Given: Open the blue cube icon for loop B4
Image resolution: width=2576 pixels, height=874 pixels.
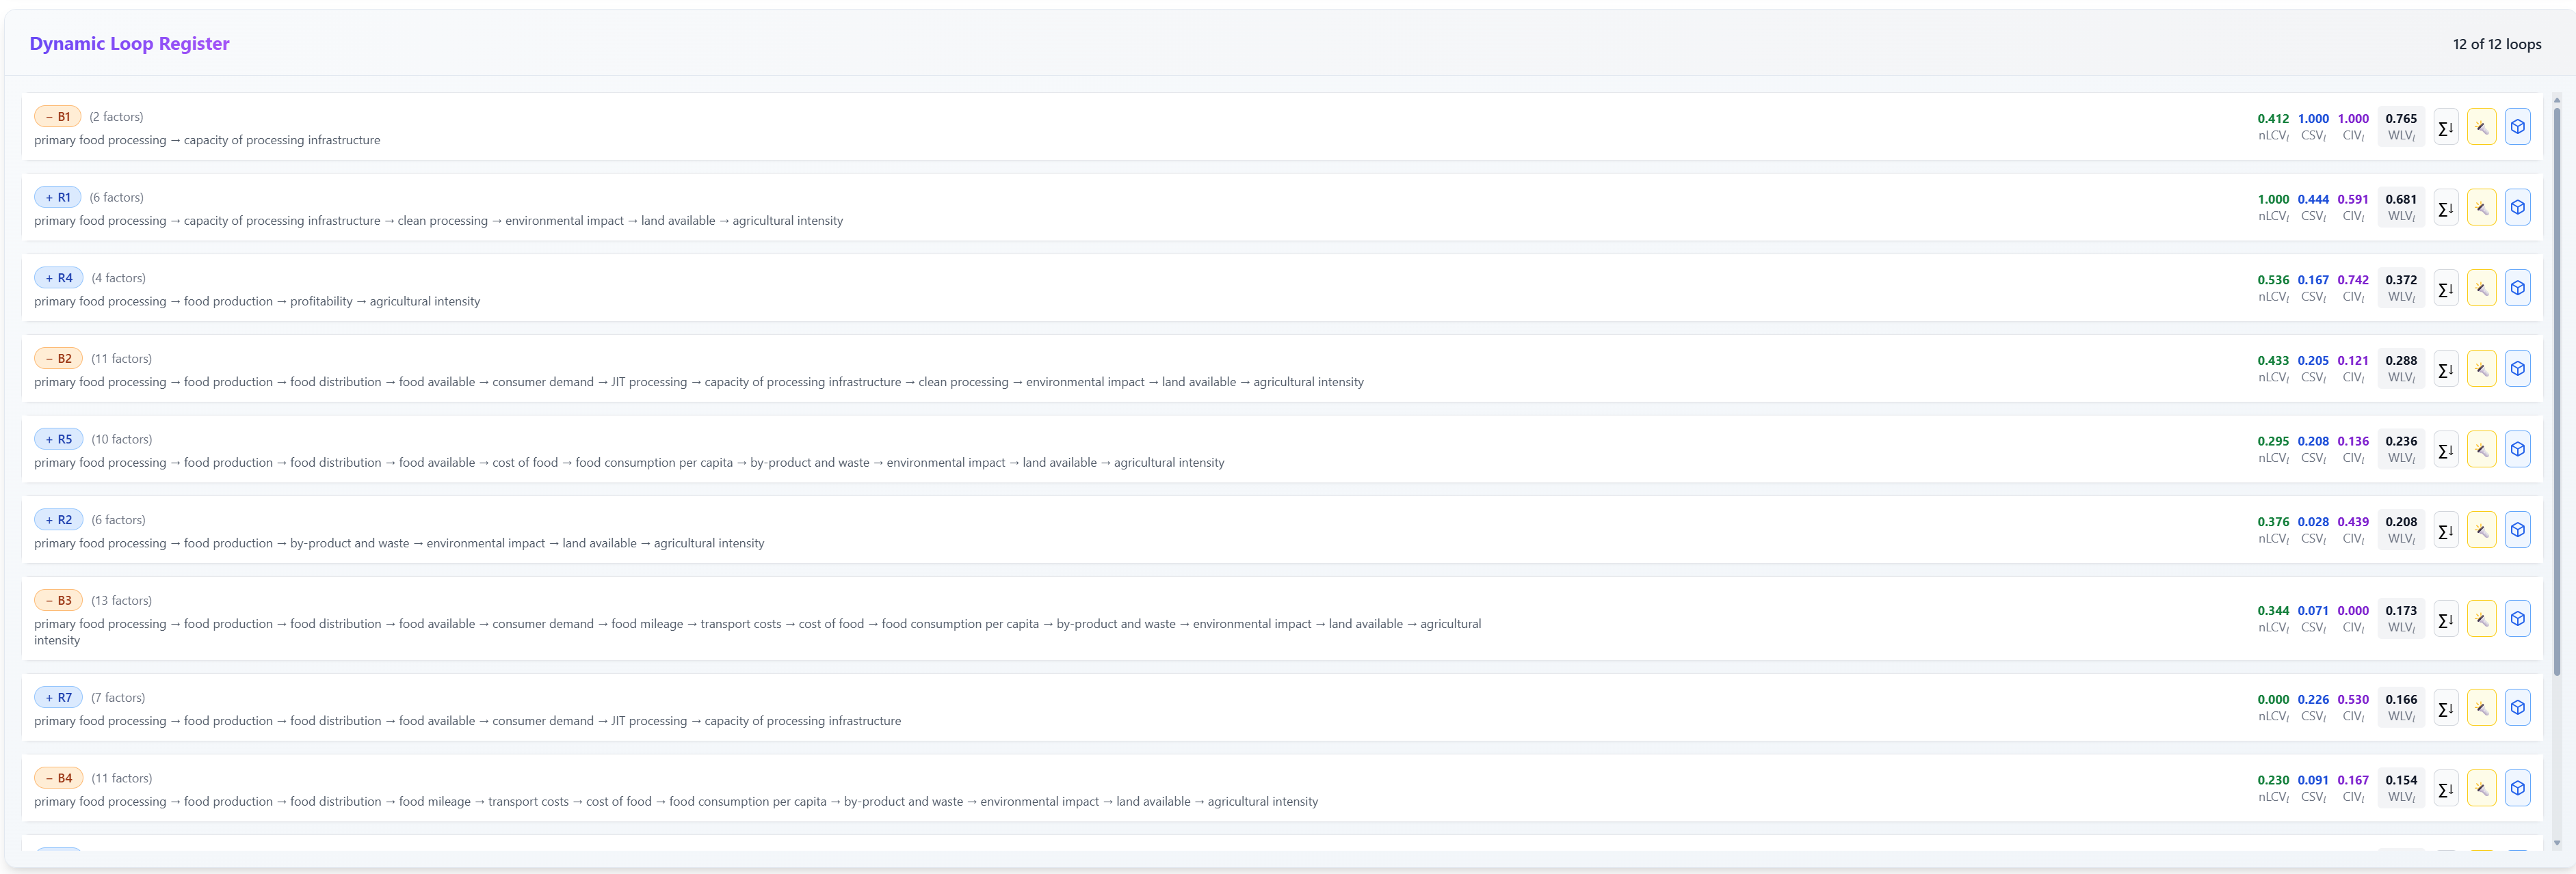Looking at the screenshot, I should 2517,788.
